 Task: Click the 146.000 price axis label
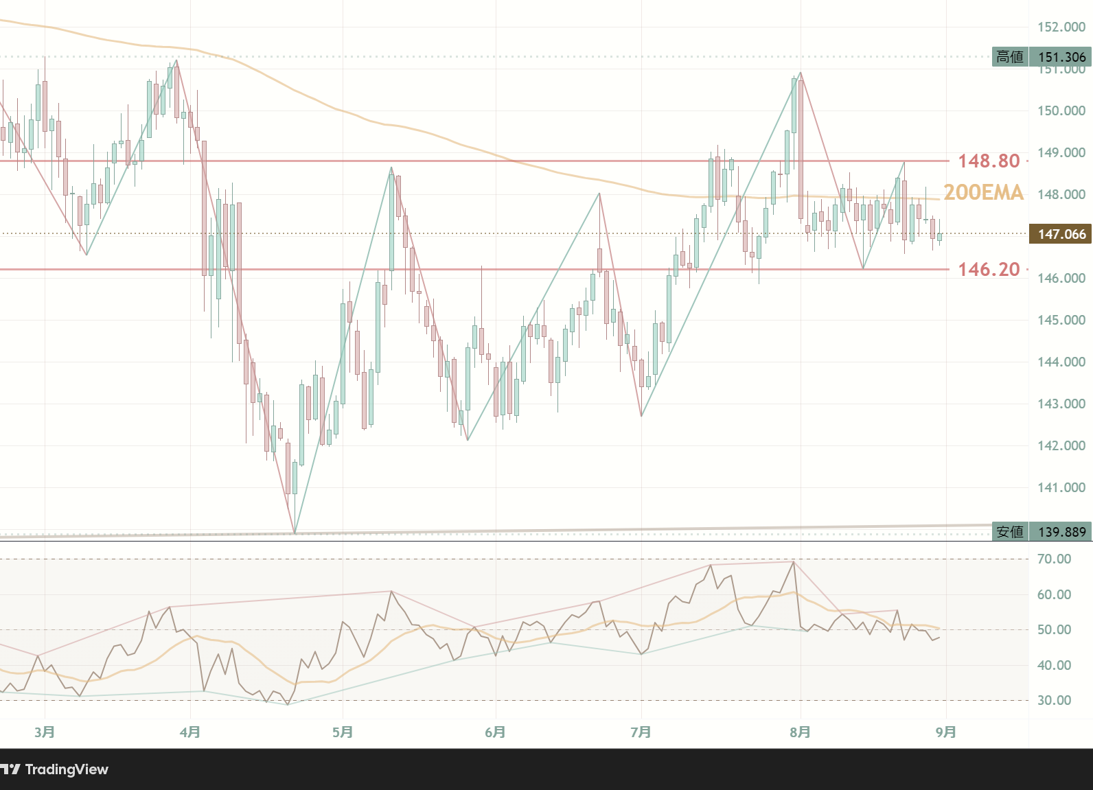pyautogui.click(x=1061, y=278)
